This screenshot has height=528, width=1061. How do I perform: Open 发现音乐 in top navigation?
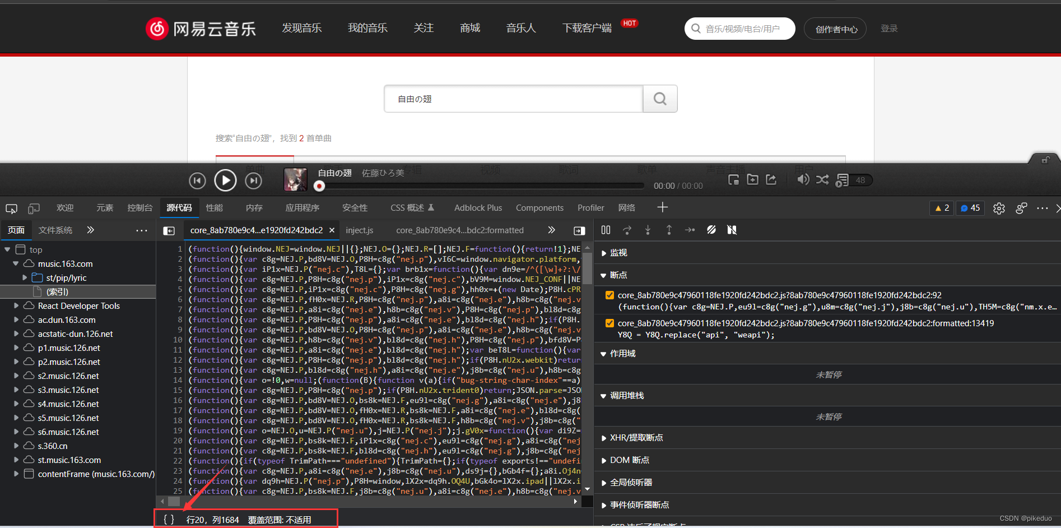302,28
